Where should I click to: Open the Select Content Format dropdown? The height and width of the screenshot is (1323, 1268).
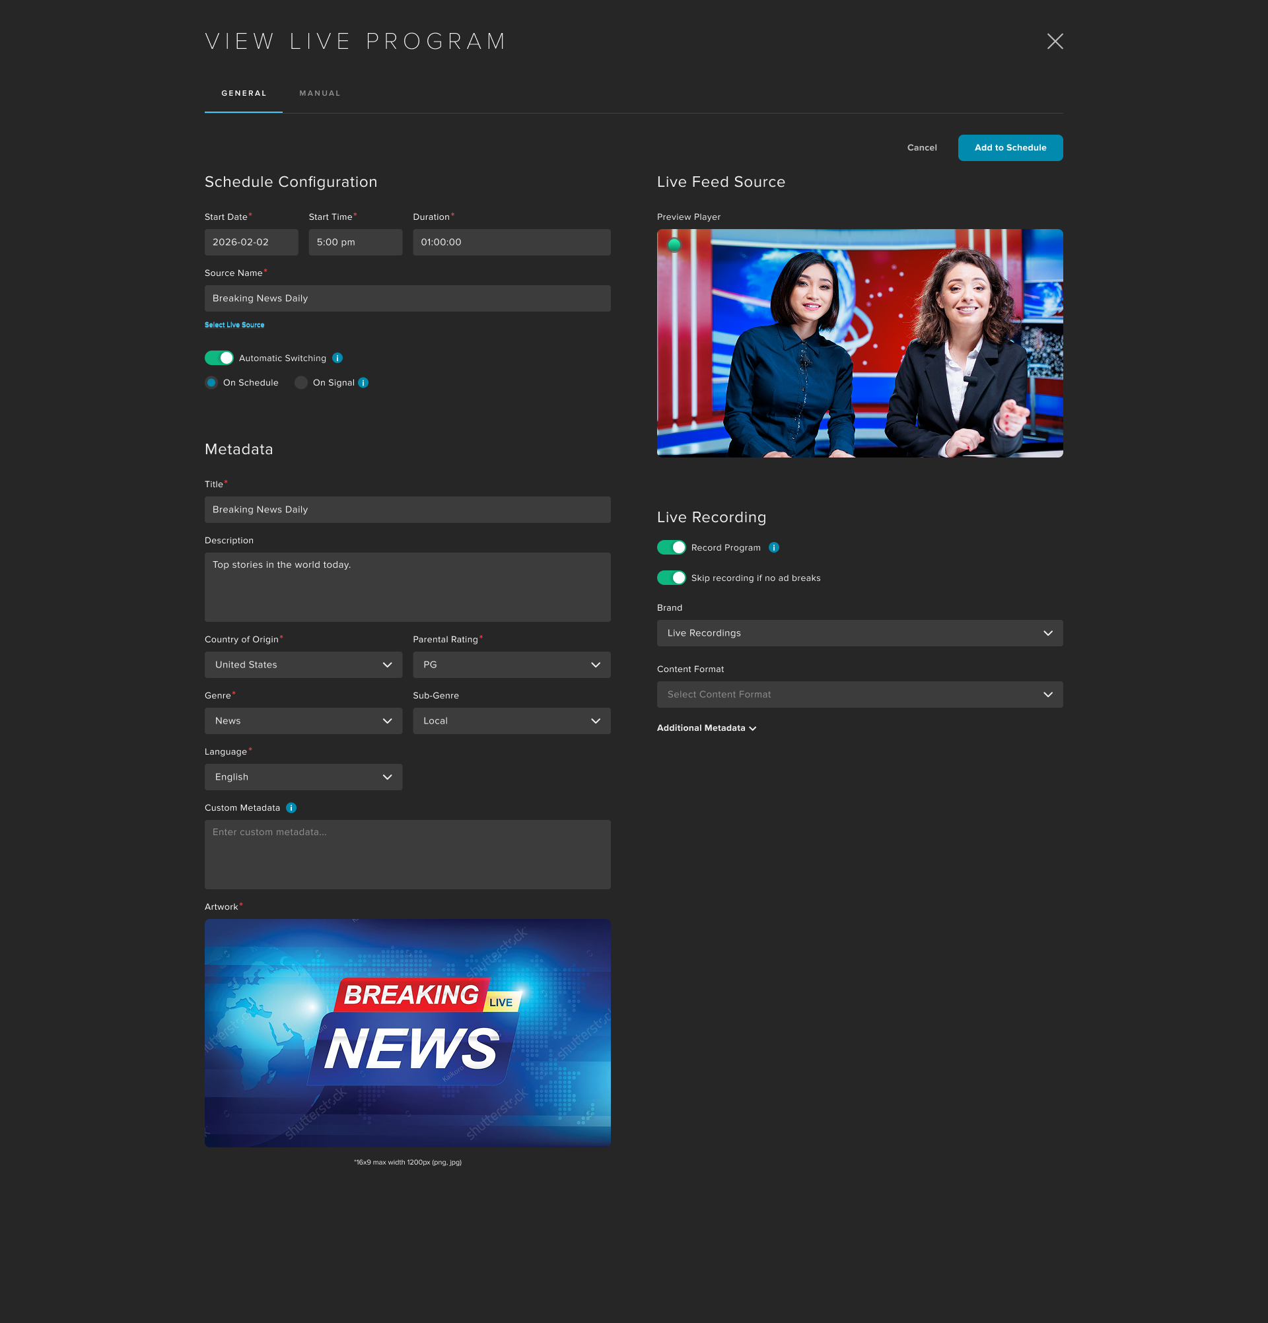(859, 695)
